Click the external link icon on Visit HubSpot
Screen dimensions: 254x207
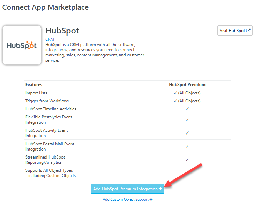point(248,30)
